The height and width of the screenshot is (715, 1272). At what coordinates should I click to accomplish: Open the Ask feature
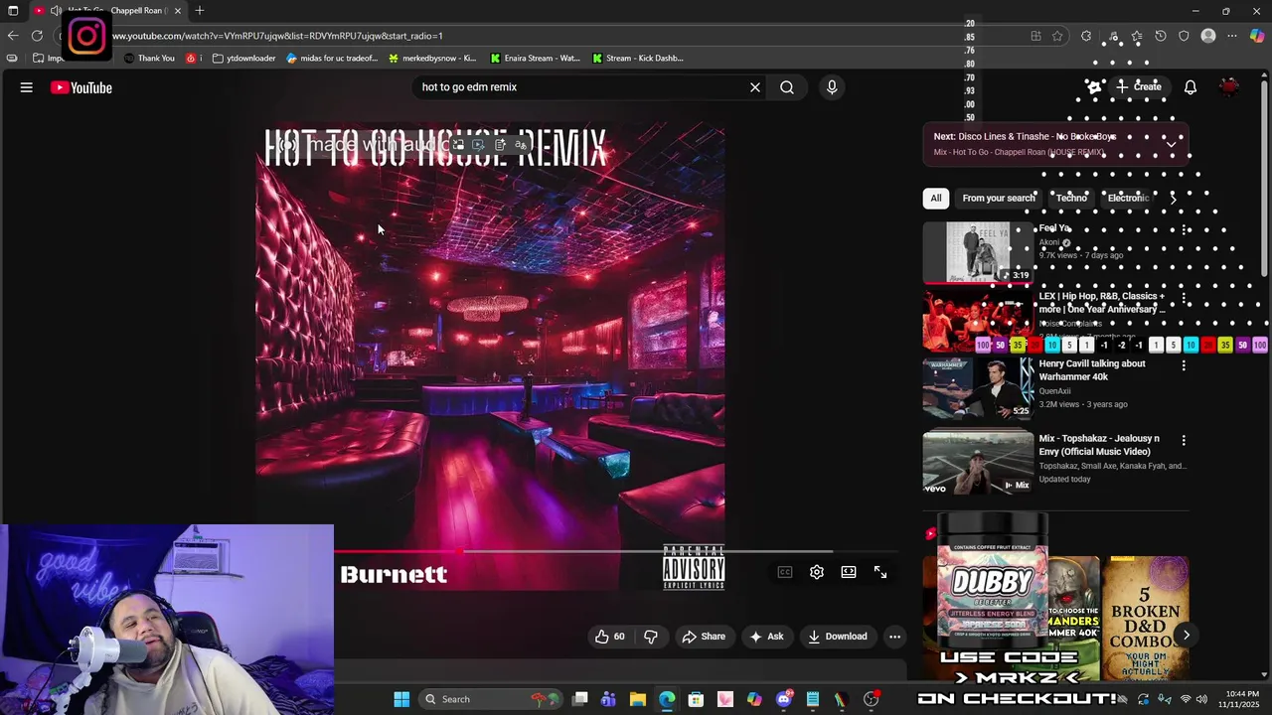pos(767,637)
